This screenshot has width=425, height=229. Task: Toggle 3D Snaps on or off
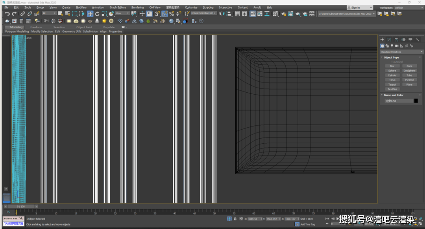[x=157, y=13]
